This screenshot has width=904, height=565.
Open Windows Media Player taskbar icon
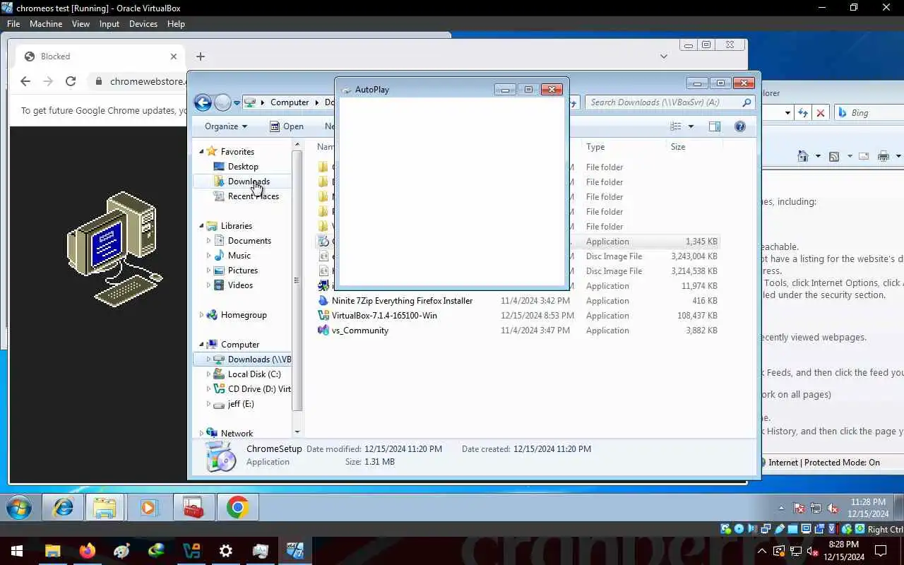pyautogui.click(x=148, y=508)
